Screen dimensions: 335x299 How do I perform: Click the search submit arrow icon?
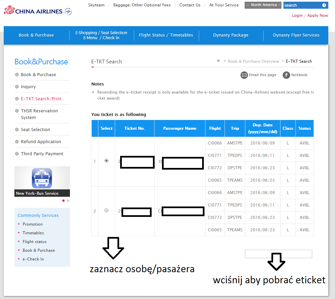324,5
